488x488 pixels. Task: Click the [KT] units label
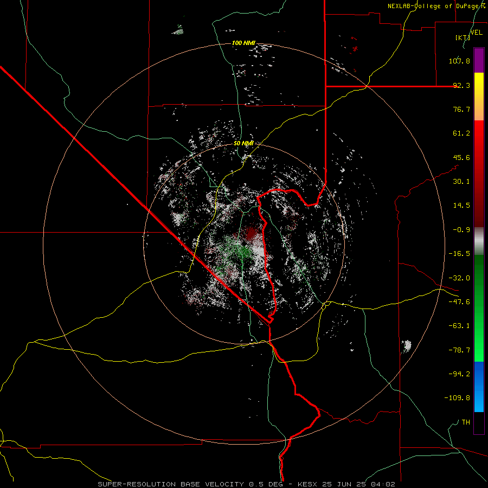[463, 37]
